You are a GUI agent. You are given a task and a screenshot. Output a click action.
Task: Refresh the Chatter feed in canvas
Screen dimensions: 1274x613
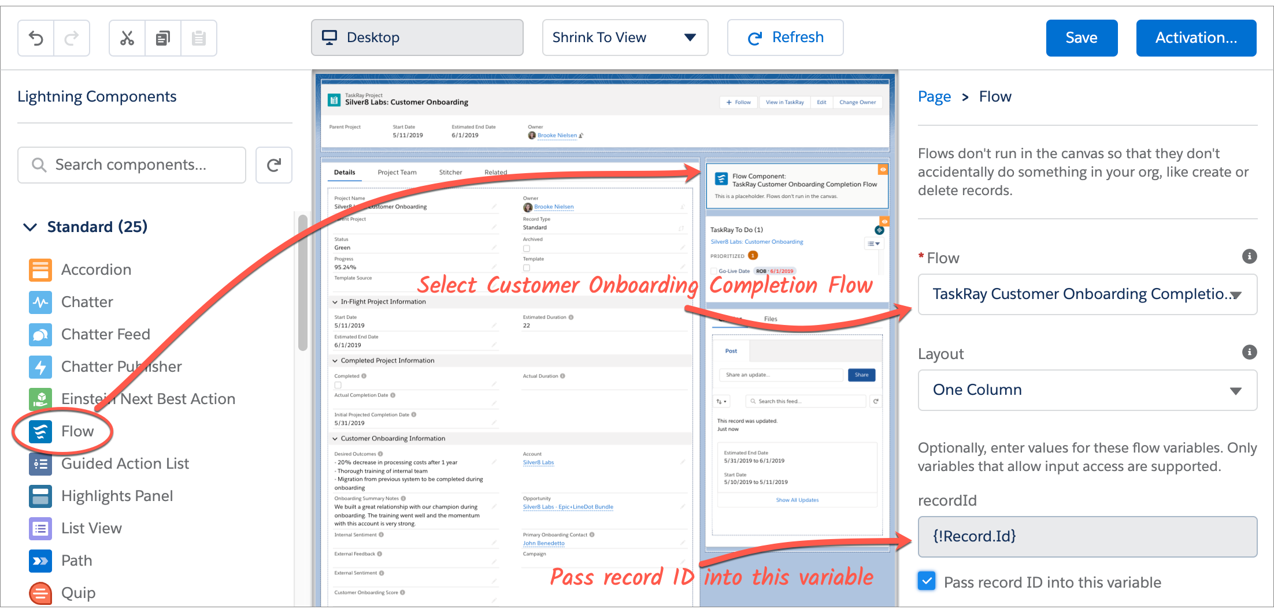(876, 401)
